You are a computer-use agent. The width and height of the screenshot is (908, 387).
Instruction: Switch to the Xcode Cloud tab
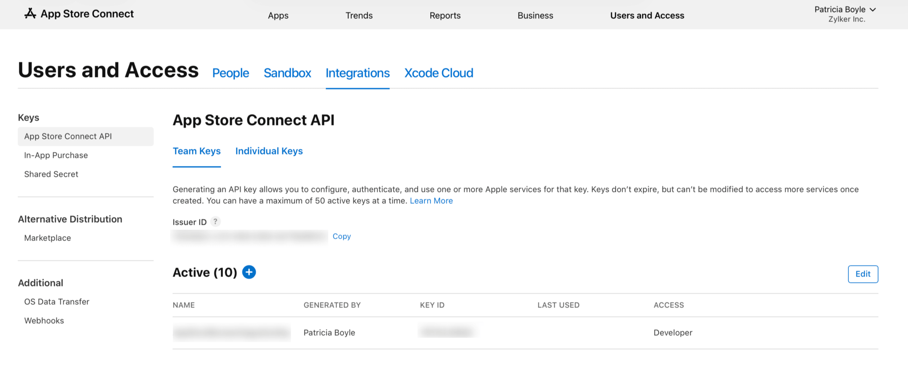tap(439, 73)
